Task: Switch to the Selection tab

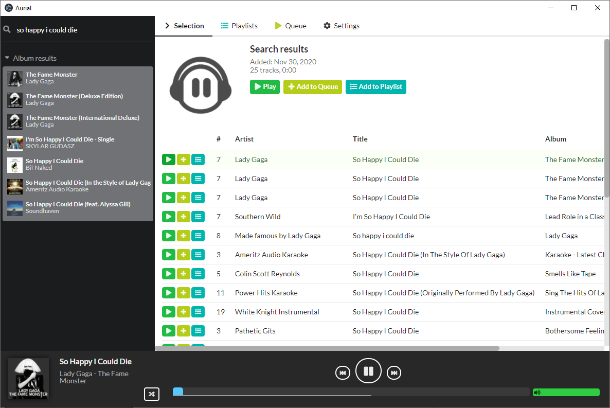Action: coord(184,26)
